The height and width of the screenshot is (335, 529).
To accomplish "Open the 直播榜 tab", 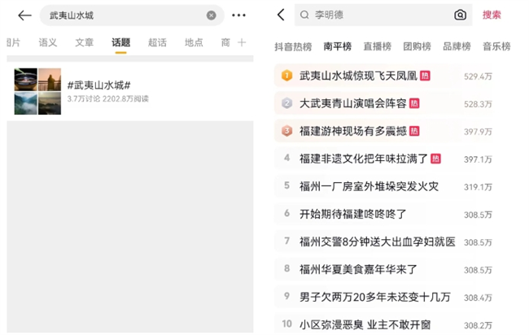I will click(x=377, y=46).
